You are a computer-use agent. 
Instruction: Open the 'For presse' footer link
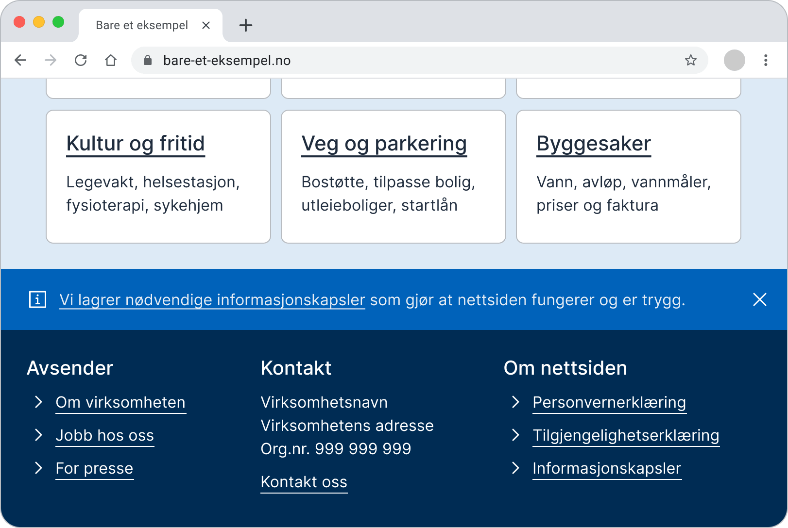[x=94, y=469]
